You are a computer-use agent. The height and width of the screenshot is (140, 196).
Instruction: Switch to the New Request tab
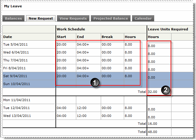[x=41, y=18]
